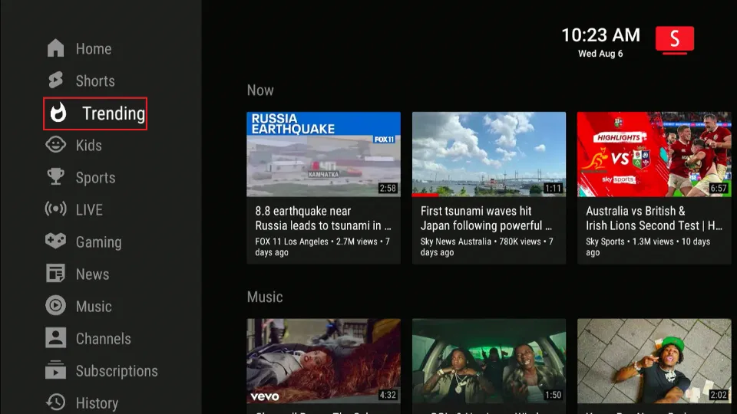Go to the Home menu label
Screen dimensions: 737x414
point(94,49)
